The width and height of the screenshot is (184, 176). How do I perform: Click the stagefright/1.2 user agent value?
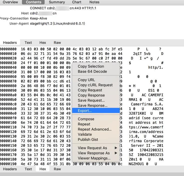tap(57, 24)
